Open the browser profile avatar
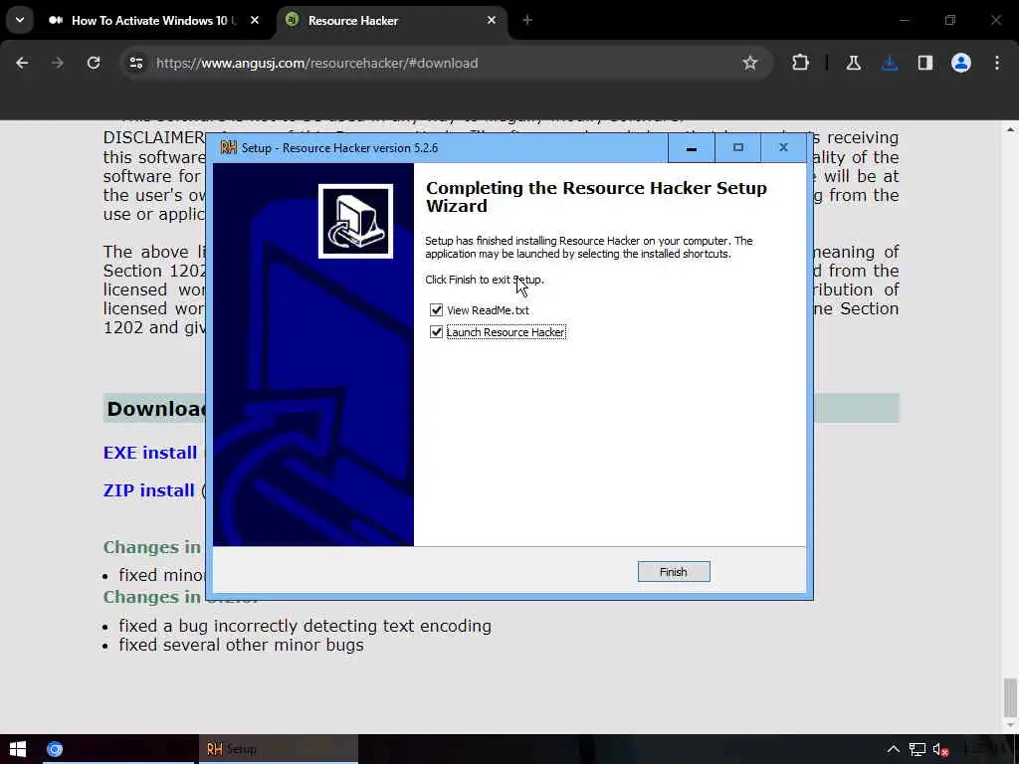Screen dimensions: 1019x764 click(961, 63)
